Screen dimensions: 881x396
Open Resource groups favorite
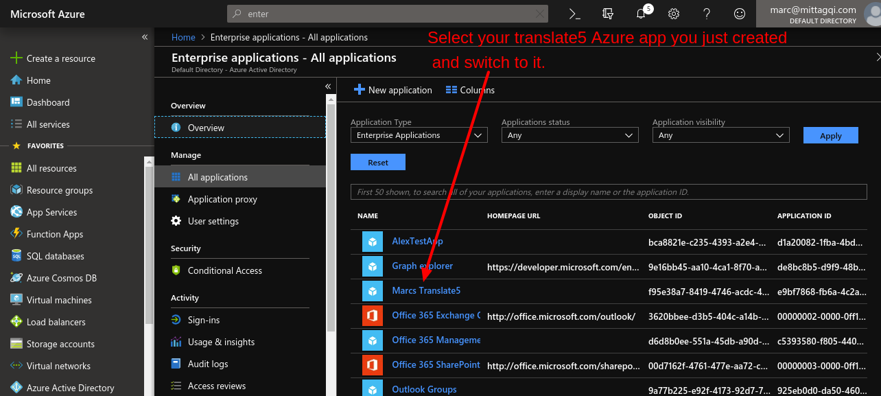point(51,190)
